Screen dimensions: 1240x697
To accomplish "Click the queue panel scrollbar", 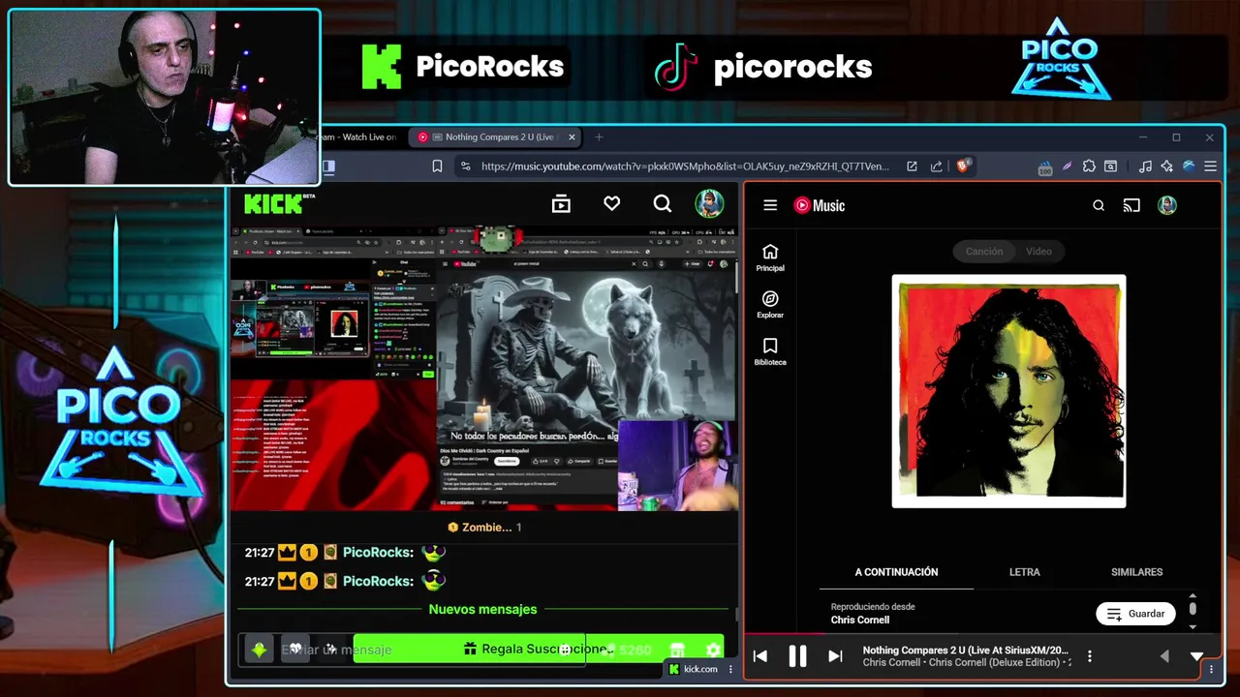I will tap(1193, 608).
